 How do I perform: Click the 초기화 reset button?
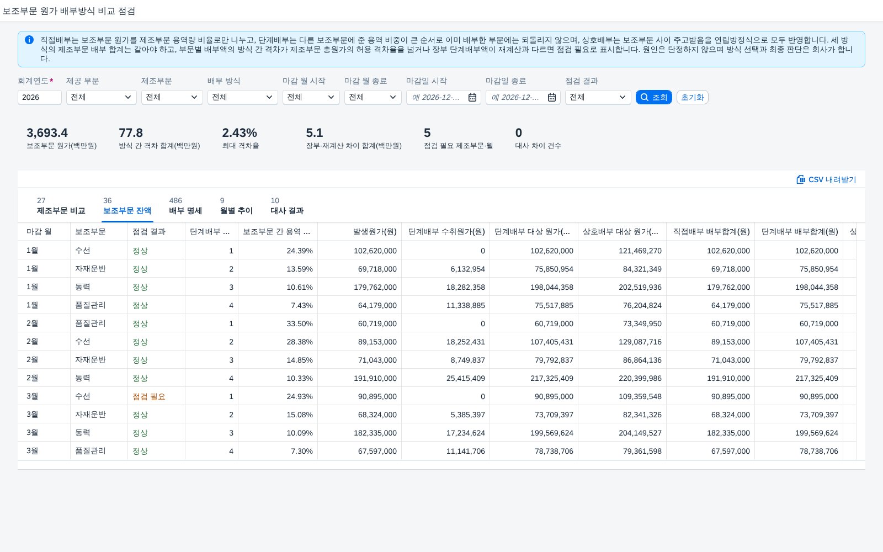coord(693,97)
